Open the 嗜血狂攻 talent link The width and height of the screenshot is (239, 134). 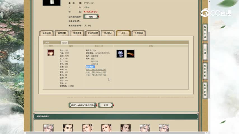[95, 61]
